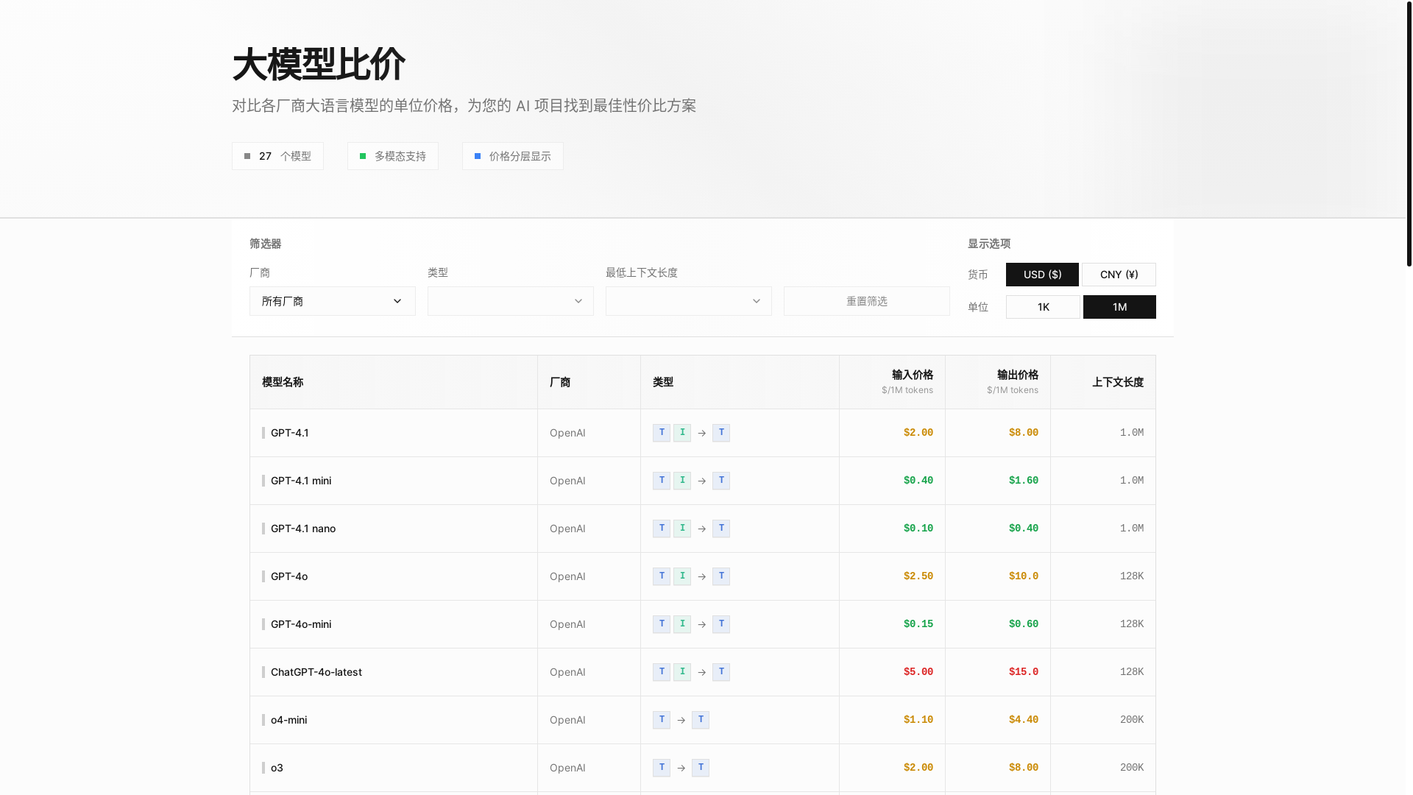Select the ChatGPT-4o-latest model name

tap(316, 672)
